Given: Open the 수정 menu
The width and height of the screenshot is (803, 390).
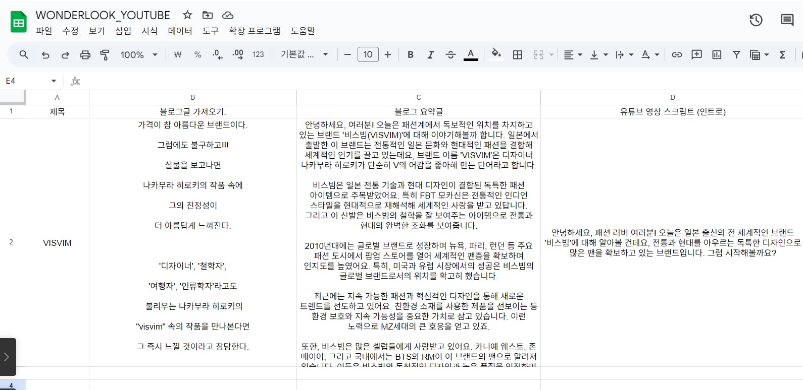Looking at the screenshot, I should [x=70, y=31].
